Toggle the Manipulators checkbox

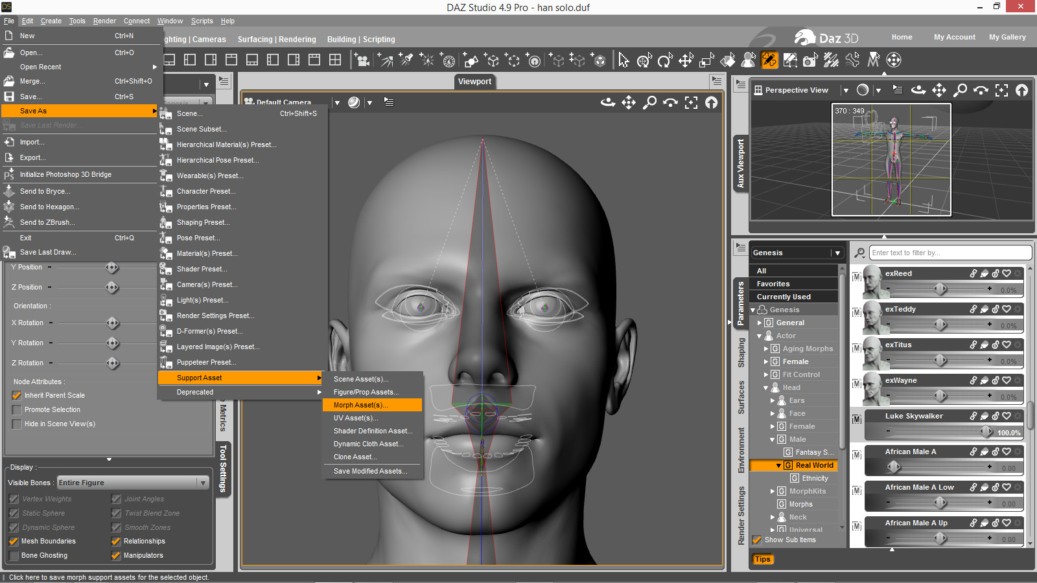click(116, 555)
